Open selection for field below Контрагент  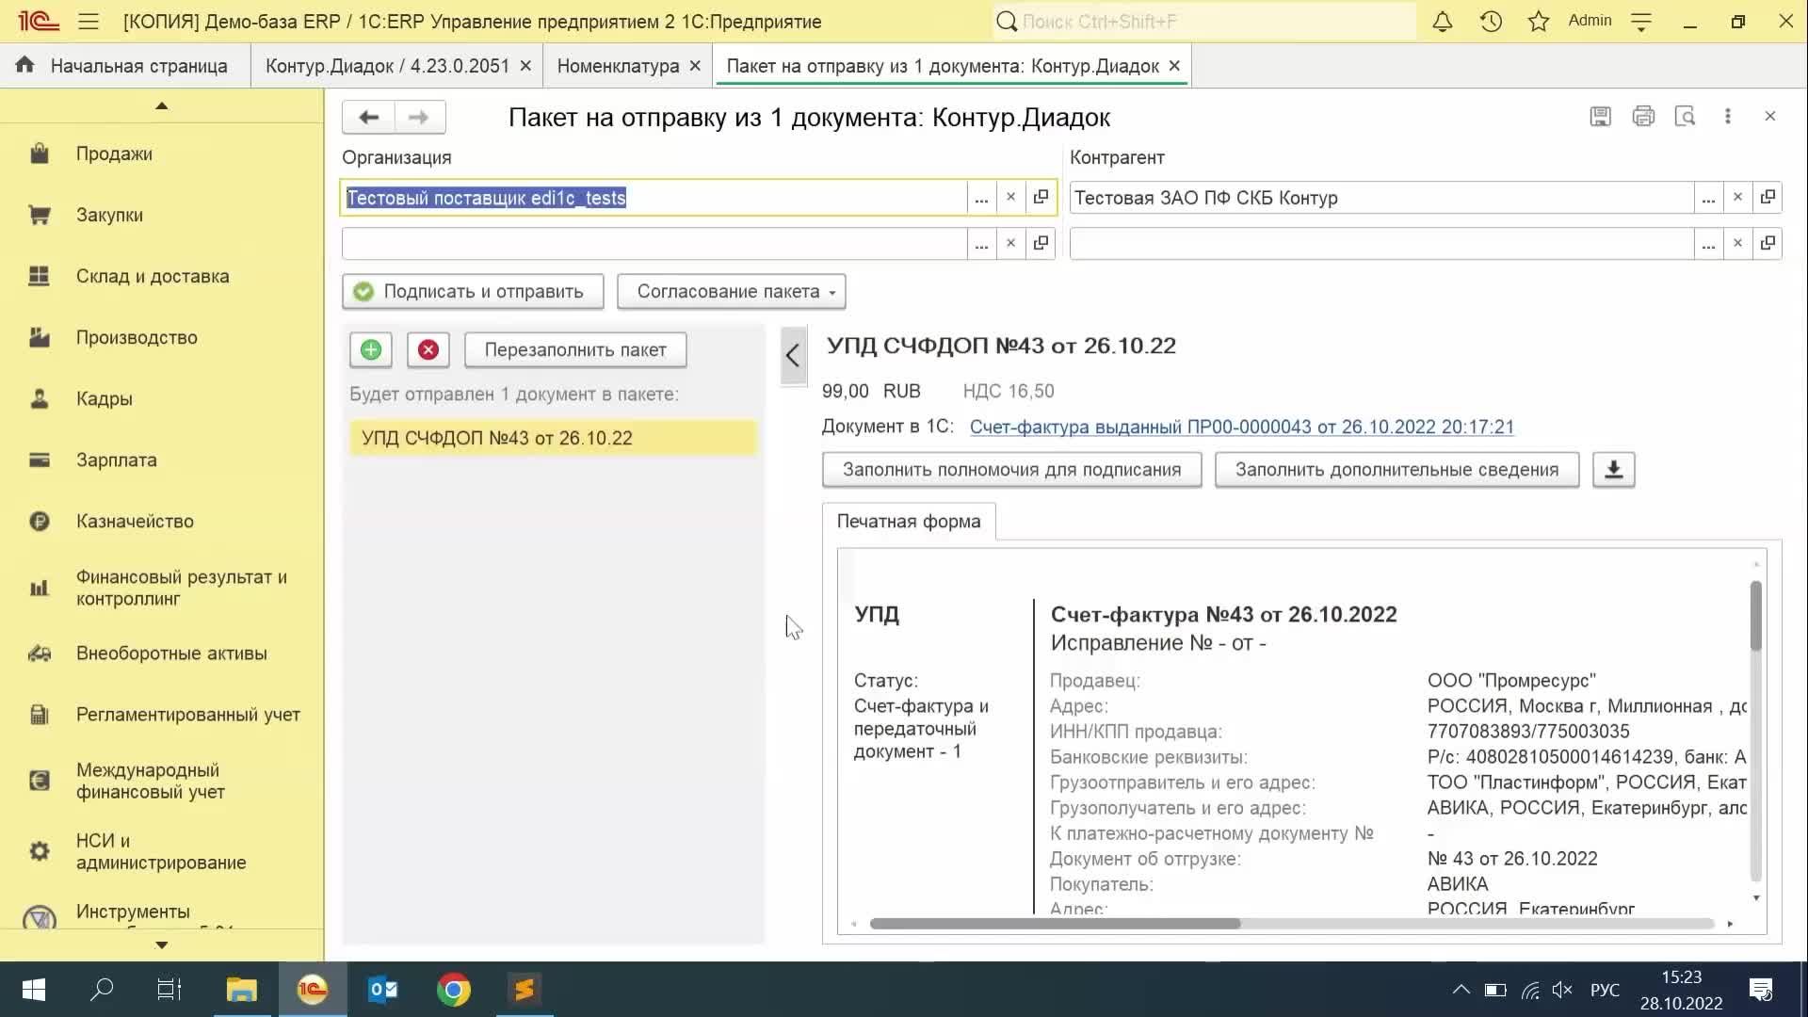tap(1708, 244)
